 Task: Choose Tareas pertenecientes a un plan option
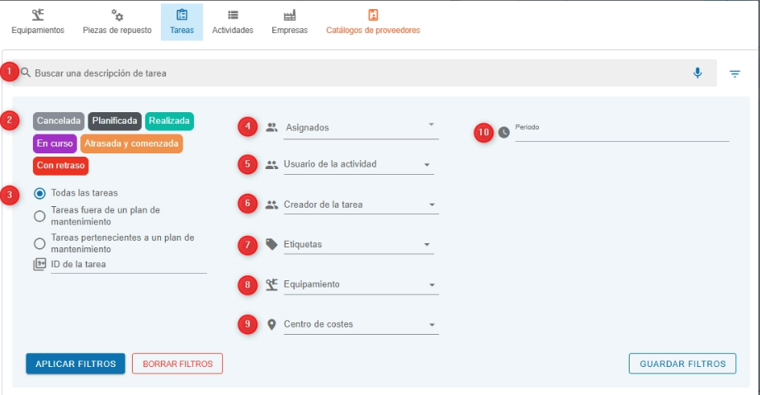[40, 243]
